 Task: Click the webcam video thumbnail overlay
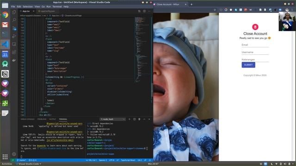pos(287,21)
